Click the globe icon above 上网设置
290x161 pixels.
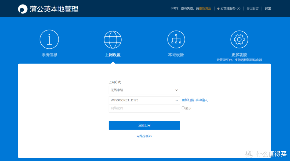click(x=113, y=39)
